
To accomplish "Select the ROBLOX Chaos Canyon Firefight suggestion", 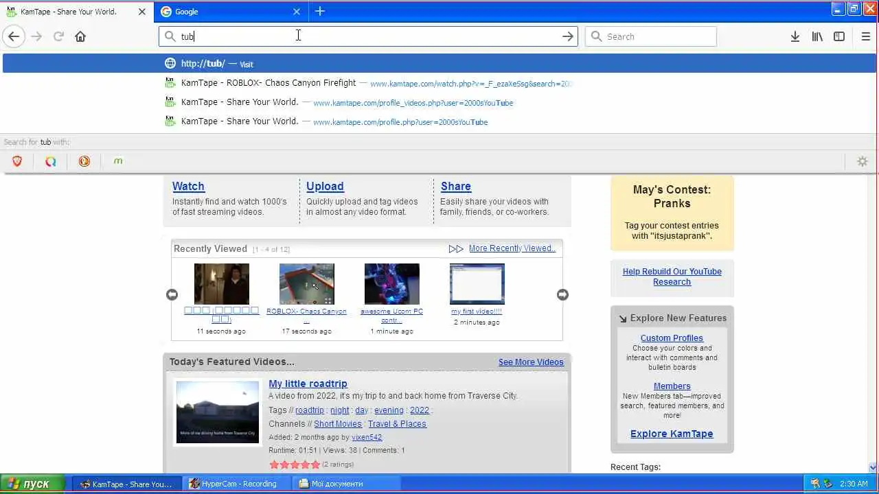I will point(439,83).
